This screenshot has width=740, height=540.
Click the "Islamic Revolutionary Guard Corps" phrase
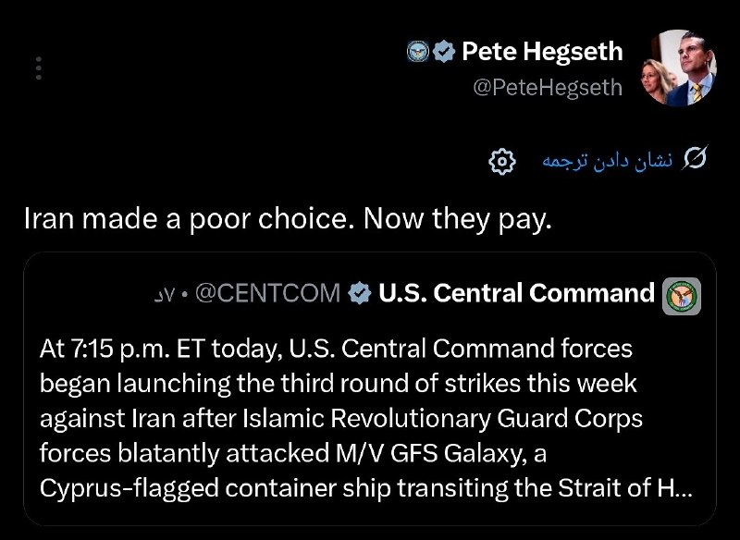[x=443, y=419]
